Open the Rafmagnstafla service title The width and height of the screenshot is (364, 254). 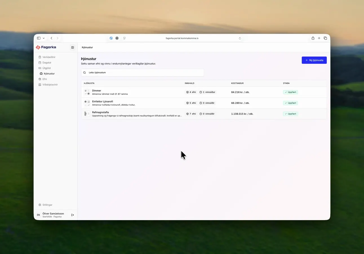[100, 112]
